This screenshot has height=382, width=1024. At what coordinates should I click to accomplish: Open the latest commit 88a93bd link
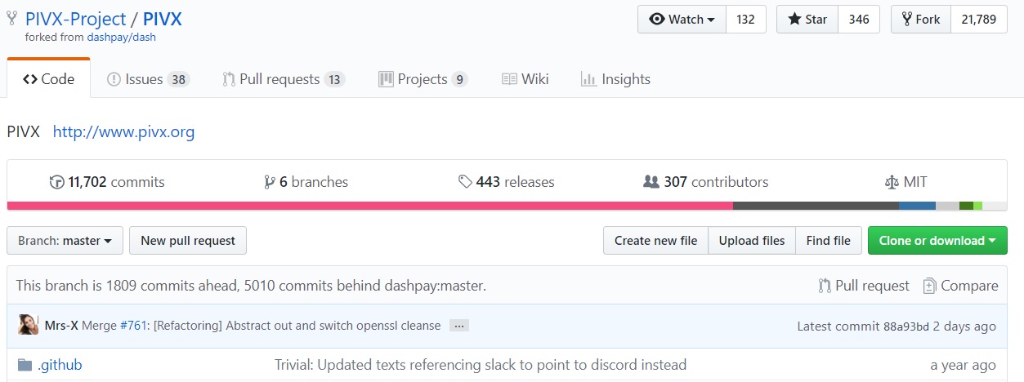(x=906, y=326)
